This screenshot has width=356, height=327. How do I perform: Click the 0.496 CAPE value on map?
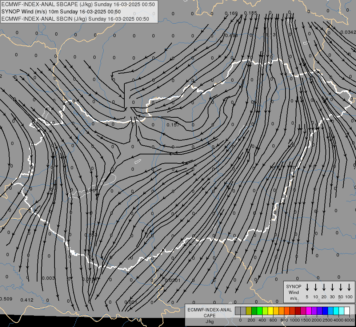point(231,35)
